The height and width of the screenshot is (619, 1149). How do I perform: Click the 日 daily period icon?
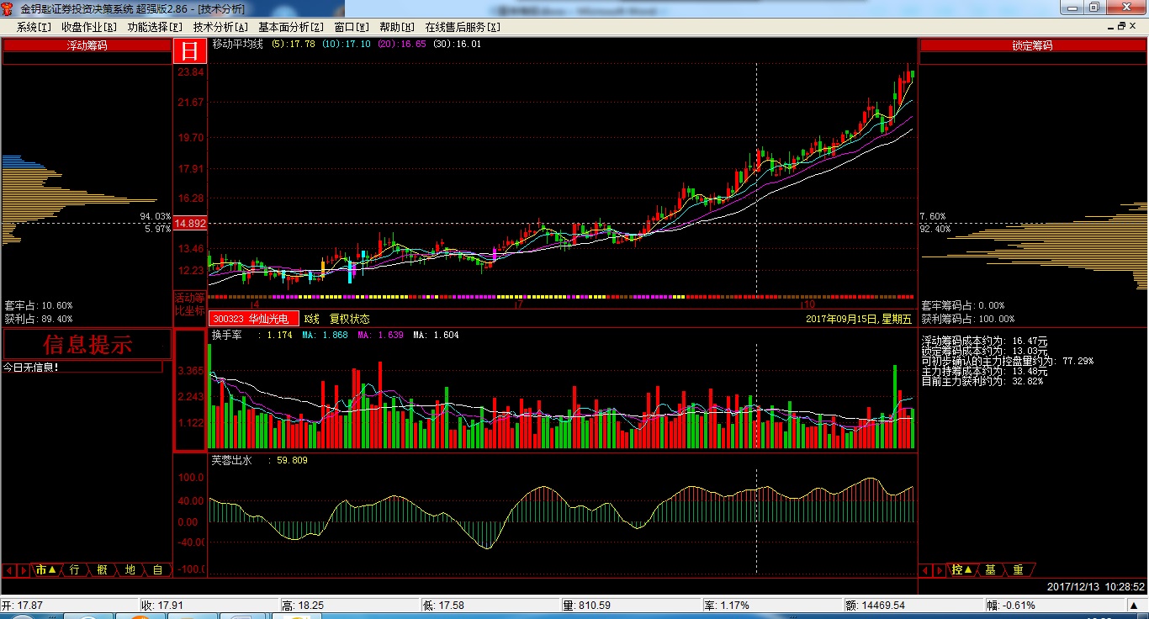click(190, 51)
